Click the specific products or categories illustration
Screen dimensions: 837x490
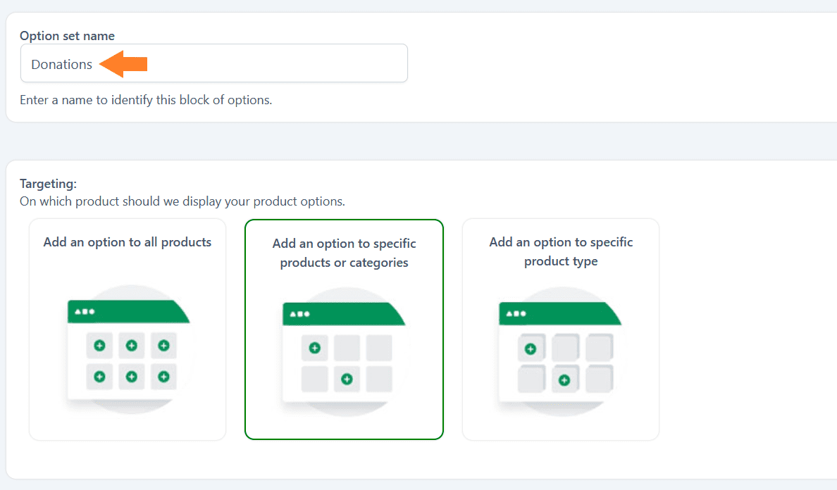click(345, 352)
